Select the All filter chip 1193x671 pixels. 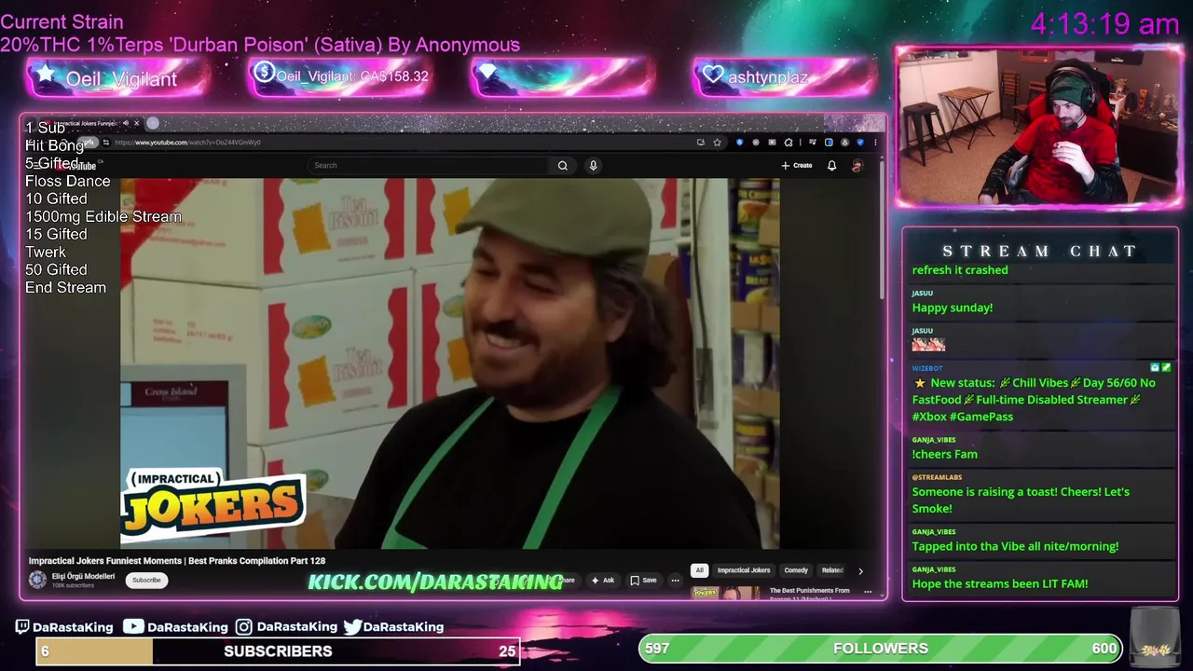pos(699,569)
